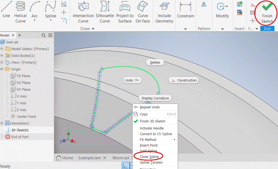The image size is (278, 169).
Task: Expand the View: [Primary] node
Action: click(x=2, y=62)
